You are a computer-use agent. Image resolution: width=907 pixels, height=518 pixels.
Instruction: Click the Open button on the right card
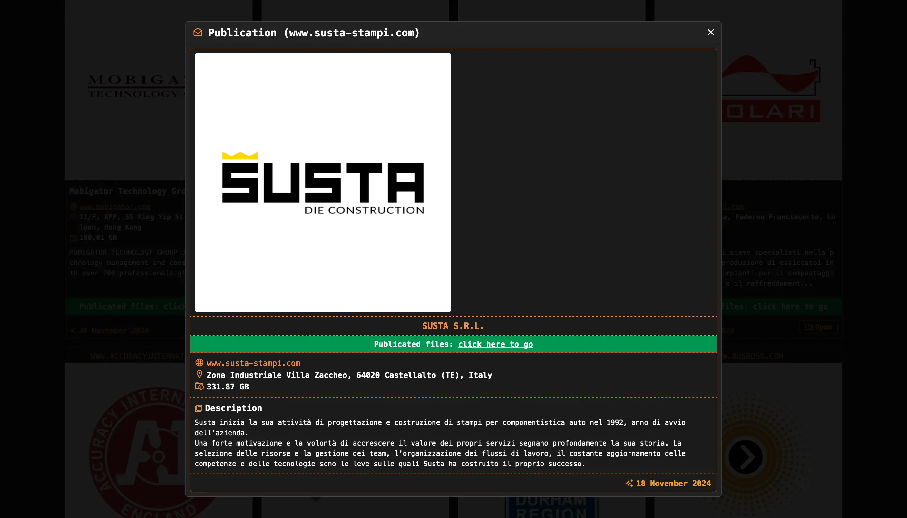[818, 327]
